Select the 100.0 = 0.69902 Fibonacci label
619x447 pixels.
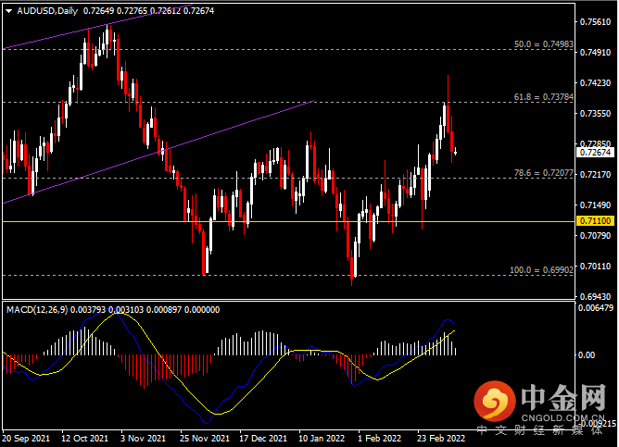pyautogui.click(x=536, y=270)
